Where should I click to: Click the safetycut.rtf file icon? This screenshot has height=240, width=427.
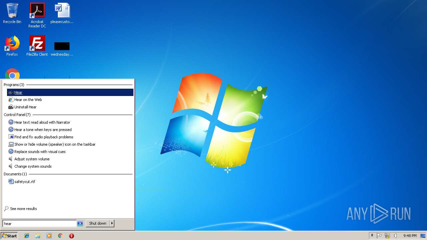tap(11, 182)
